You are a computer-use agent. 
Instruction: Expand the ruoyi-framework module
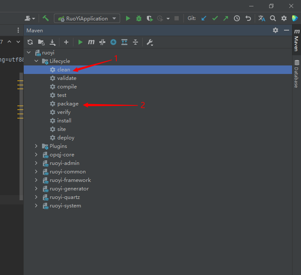[36, 180]
